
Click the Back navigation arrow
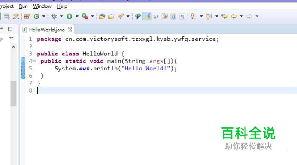point(234,16)
